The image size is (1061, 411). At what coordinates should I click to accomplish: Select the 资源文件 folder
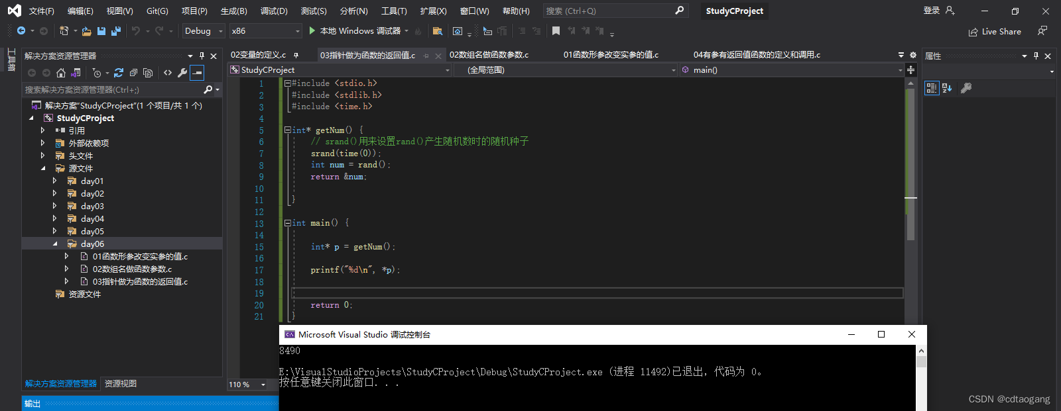pyautogui.click(x=84, y=294)
